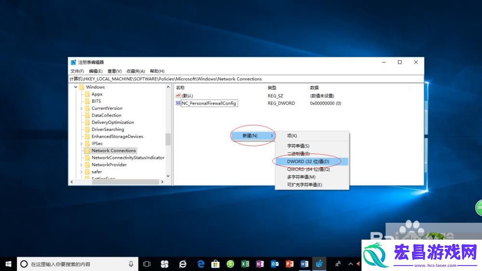Click the Cortana circle icon in search box

(x=24, y=264)
